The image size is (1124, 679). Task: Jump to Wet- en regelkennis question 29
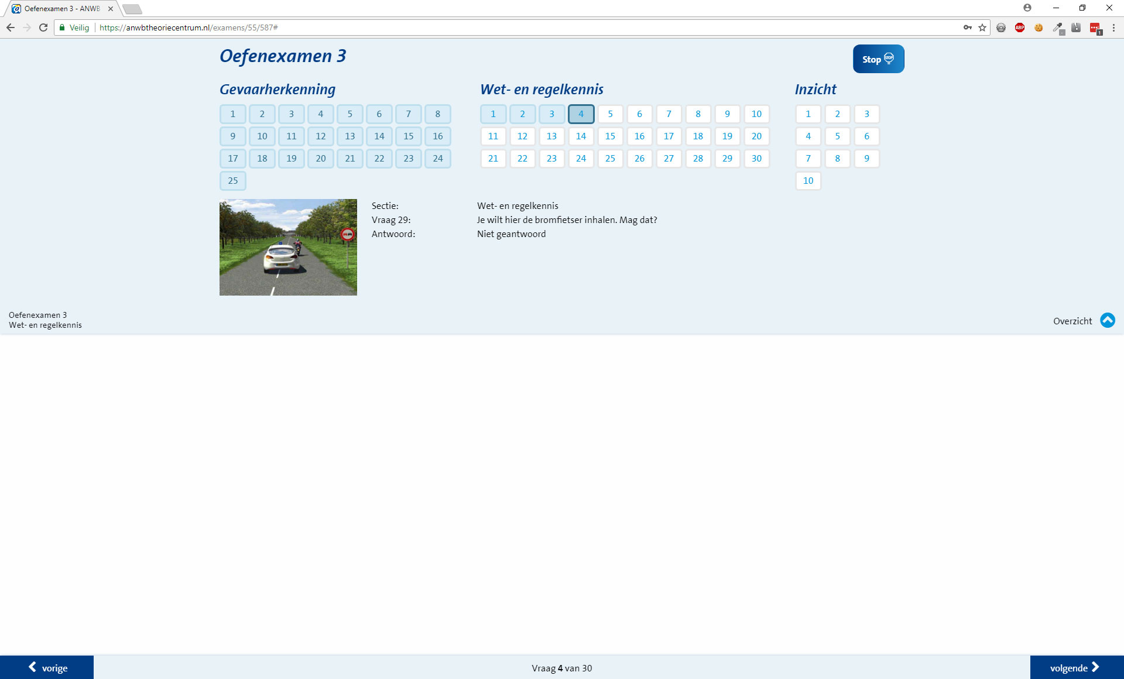[727, 159]
